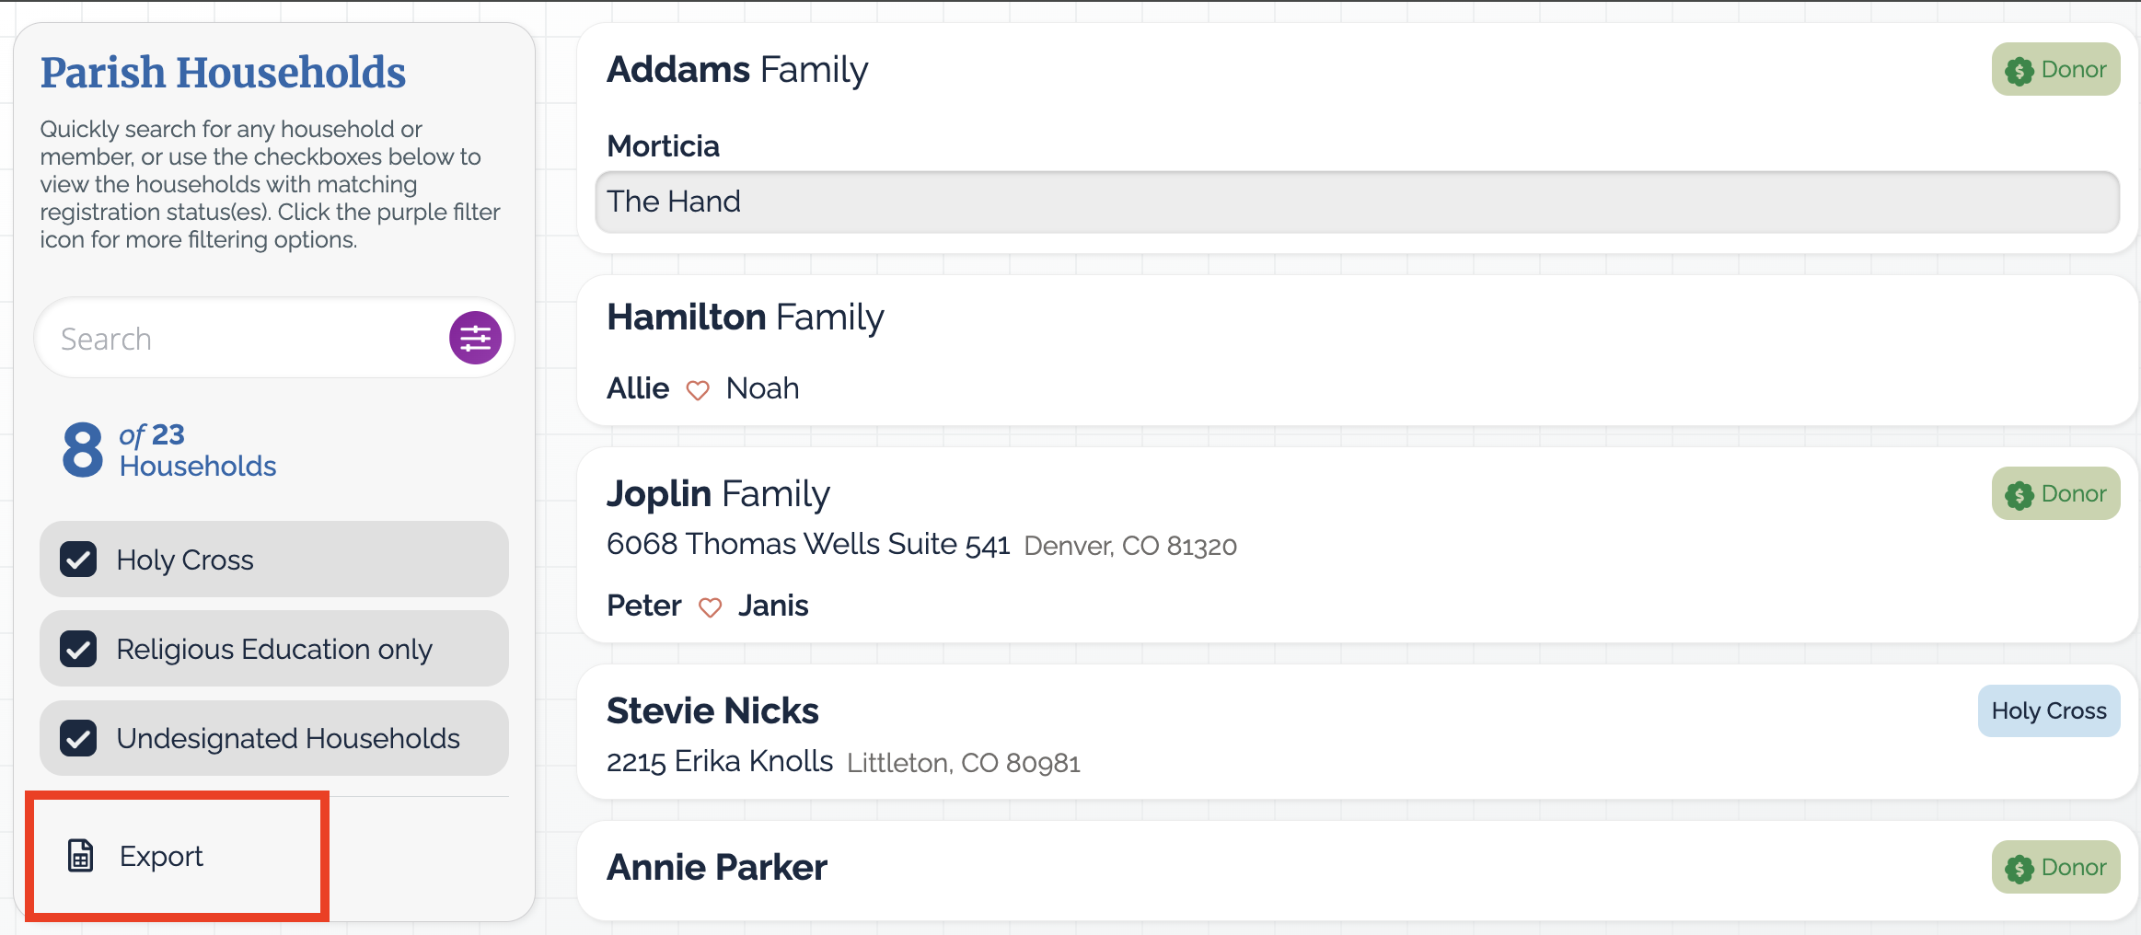Select The Hand member row

coord(1357,202)
